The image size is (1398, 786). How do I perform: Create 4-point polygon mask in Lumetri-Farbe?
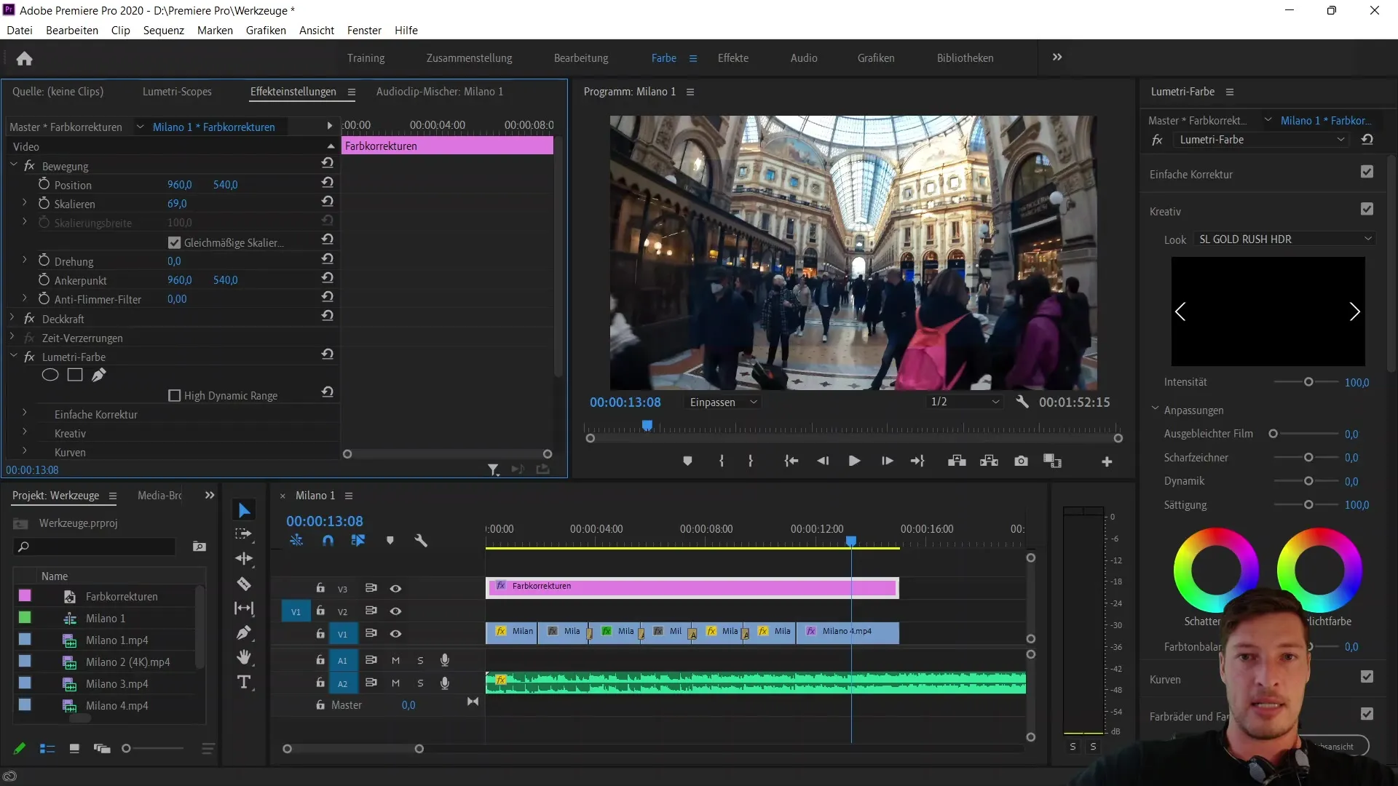click(x=74, y=375)
